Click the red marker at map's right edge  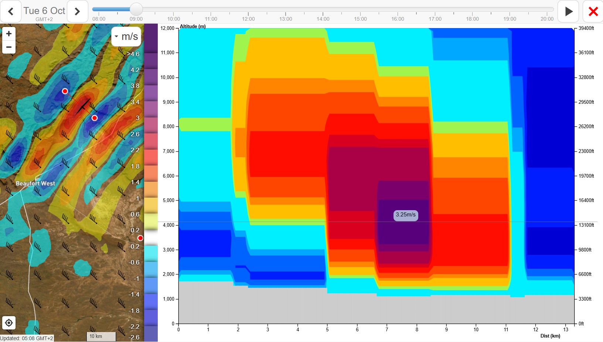140,238
